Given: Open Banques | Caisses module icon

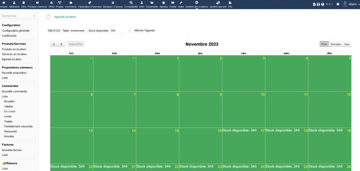Looking at the screenshot, I should pyautogui.click(x=113, y=3).
